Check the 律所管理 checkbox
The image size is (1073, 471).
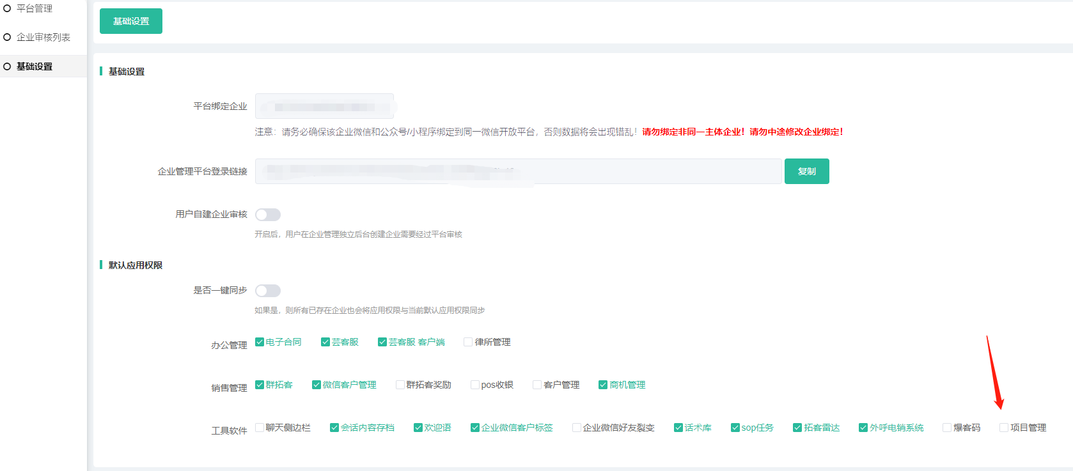pos(468,342)
